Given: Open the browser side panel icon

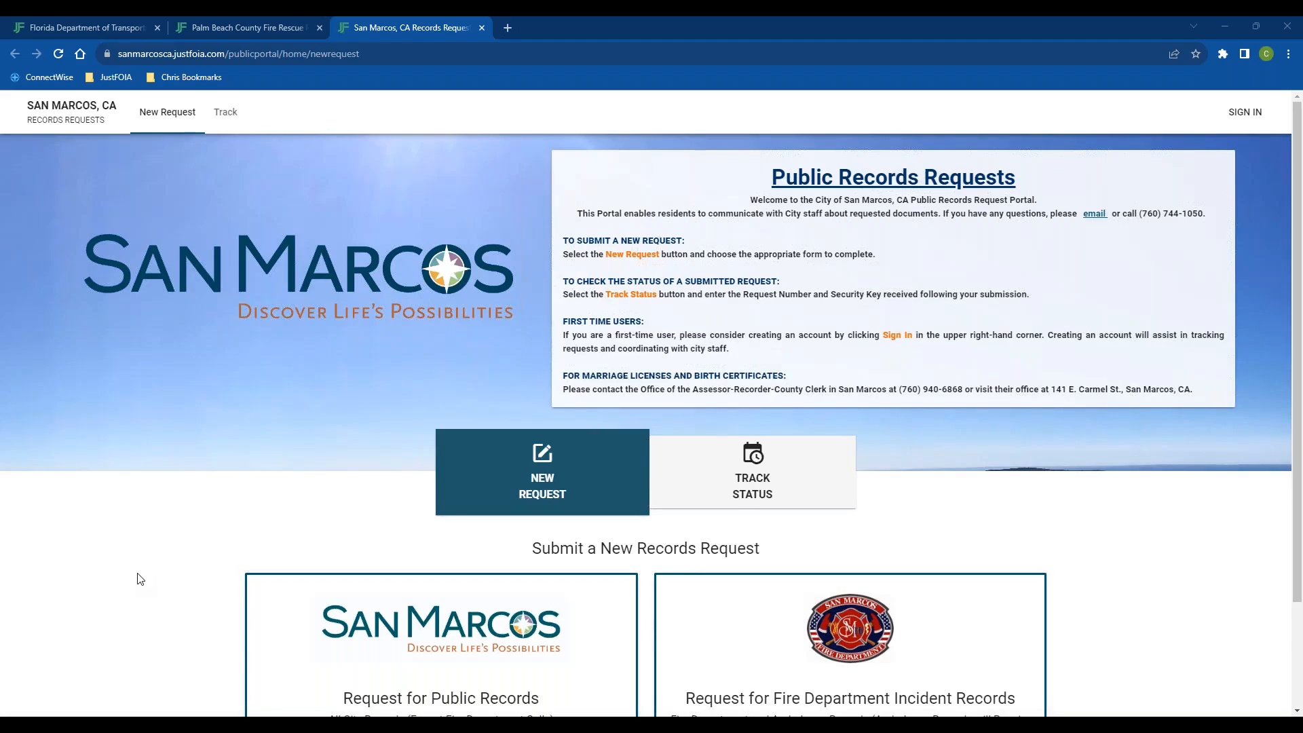Looking at the screenshot, I should point(1244,54).
